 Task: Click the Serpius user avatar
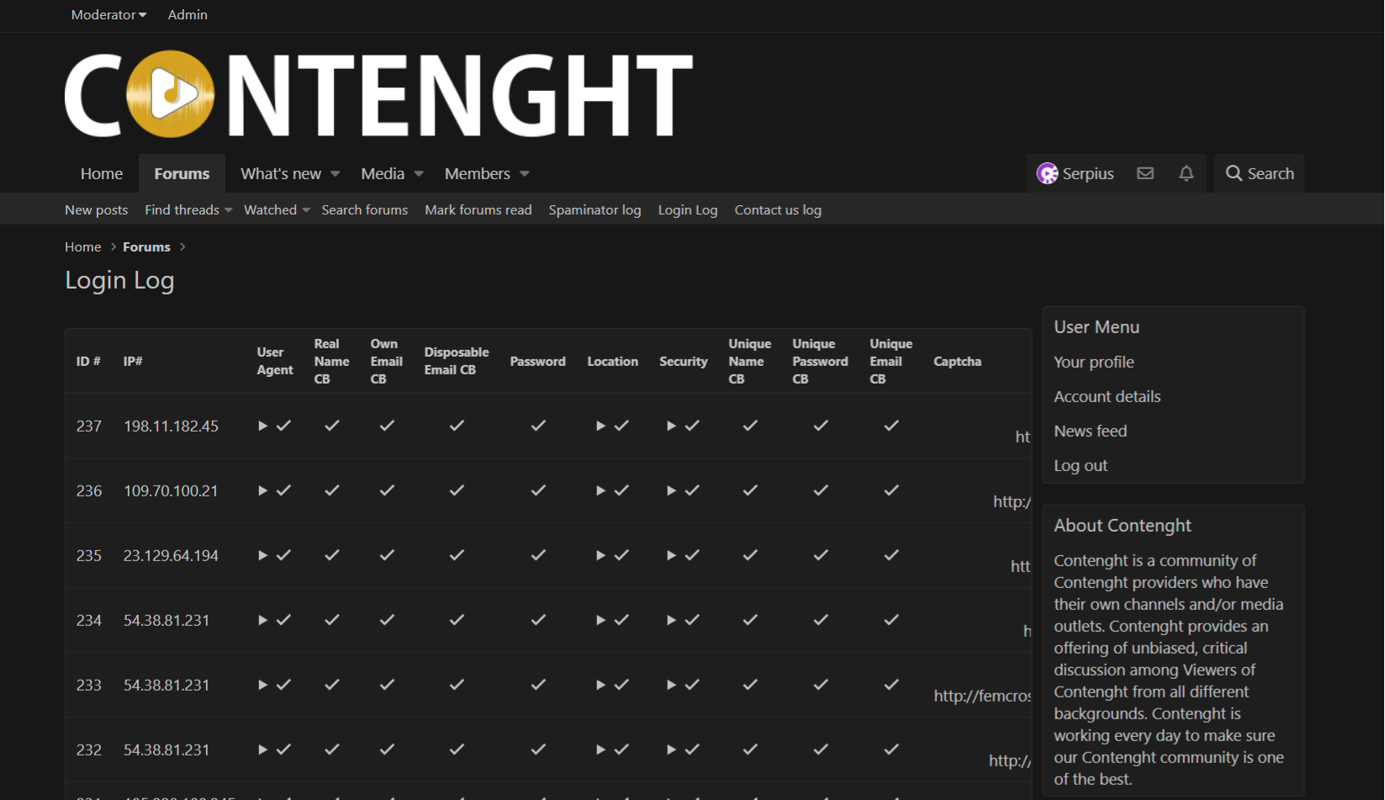tap(1048, 173)
